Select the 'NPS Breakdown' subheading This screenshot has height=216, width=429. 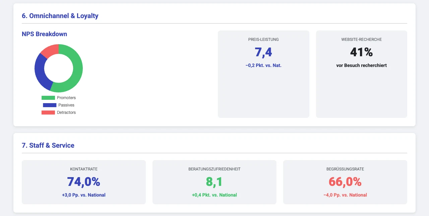click(44, 34)
